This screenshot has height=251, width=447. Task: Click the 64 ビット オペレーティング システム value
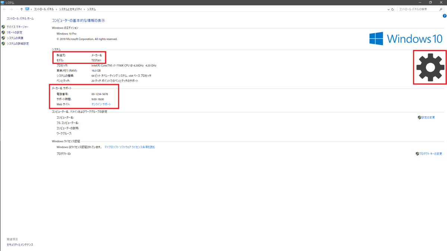point(121,75)
